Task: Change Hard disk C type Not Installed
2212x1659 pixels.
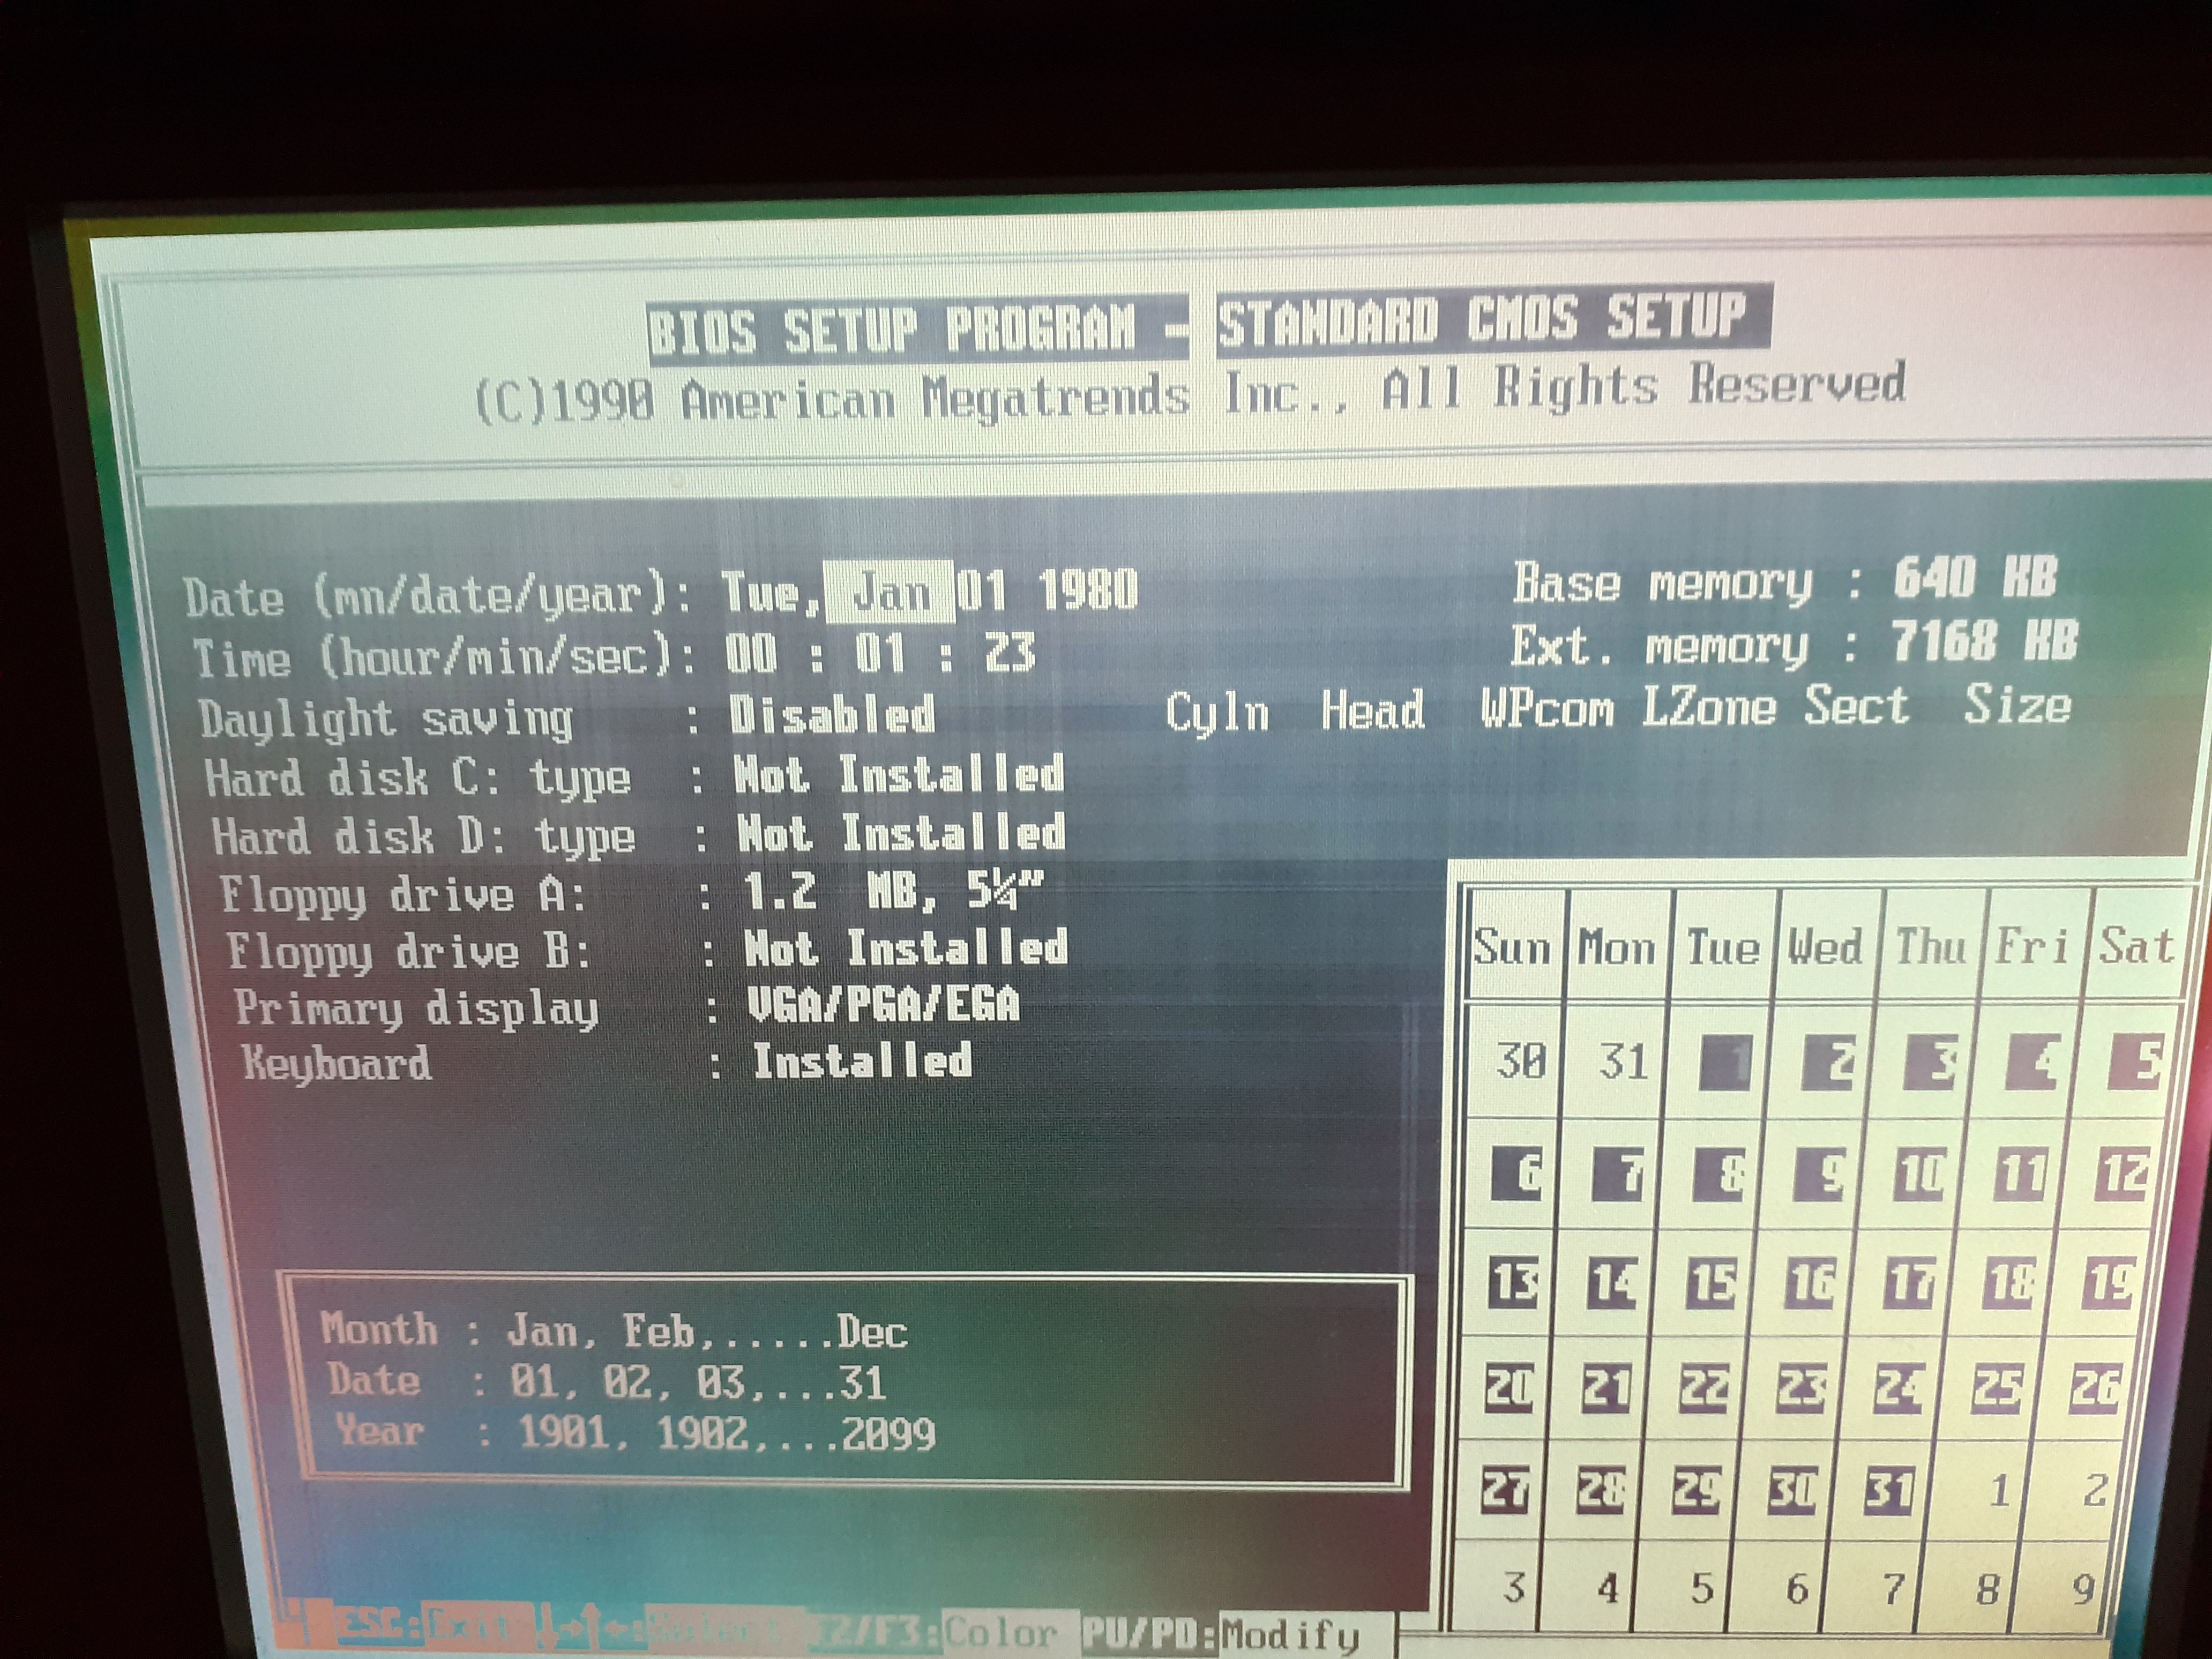Action: click(898, 774)
